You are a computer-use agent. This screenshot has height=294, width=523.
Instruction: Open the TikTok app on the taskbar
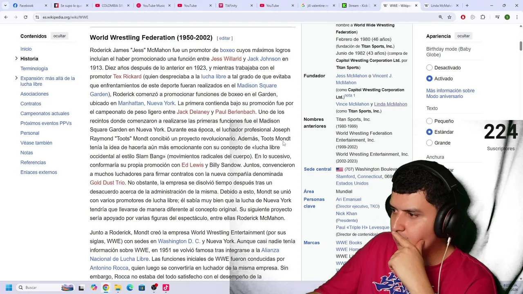[x=166, y=287]
